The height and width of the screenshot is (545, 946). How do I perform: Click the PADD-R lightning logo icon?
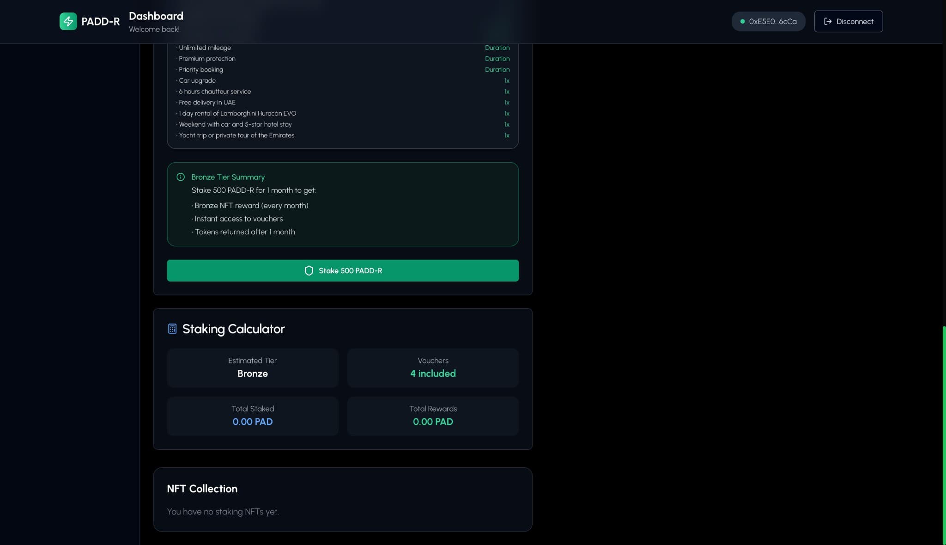(x=68, y=21)
